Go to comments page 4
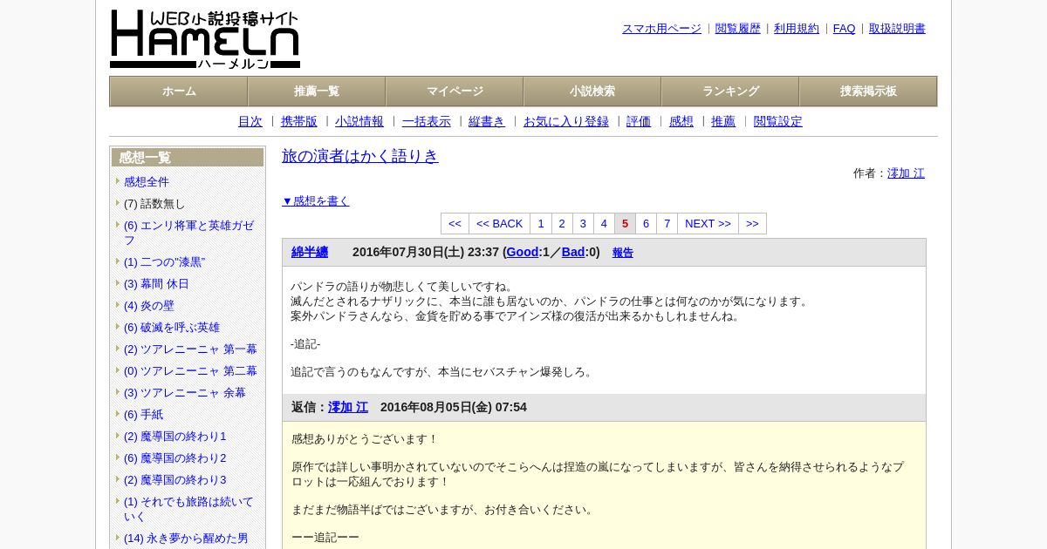 pyautogui.click(x=604, y=224)
